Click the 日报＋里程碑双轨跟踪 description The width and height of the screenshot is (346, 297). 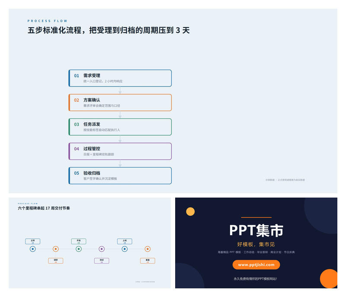99,154
